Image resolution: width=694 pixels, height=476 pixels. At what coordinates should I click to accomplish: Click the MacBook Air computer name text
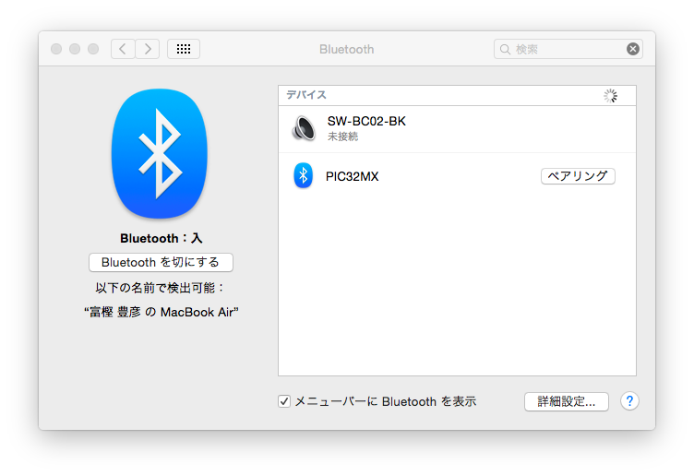tap(162, 313)
